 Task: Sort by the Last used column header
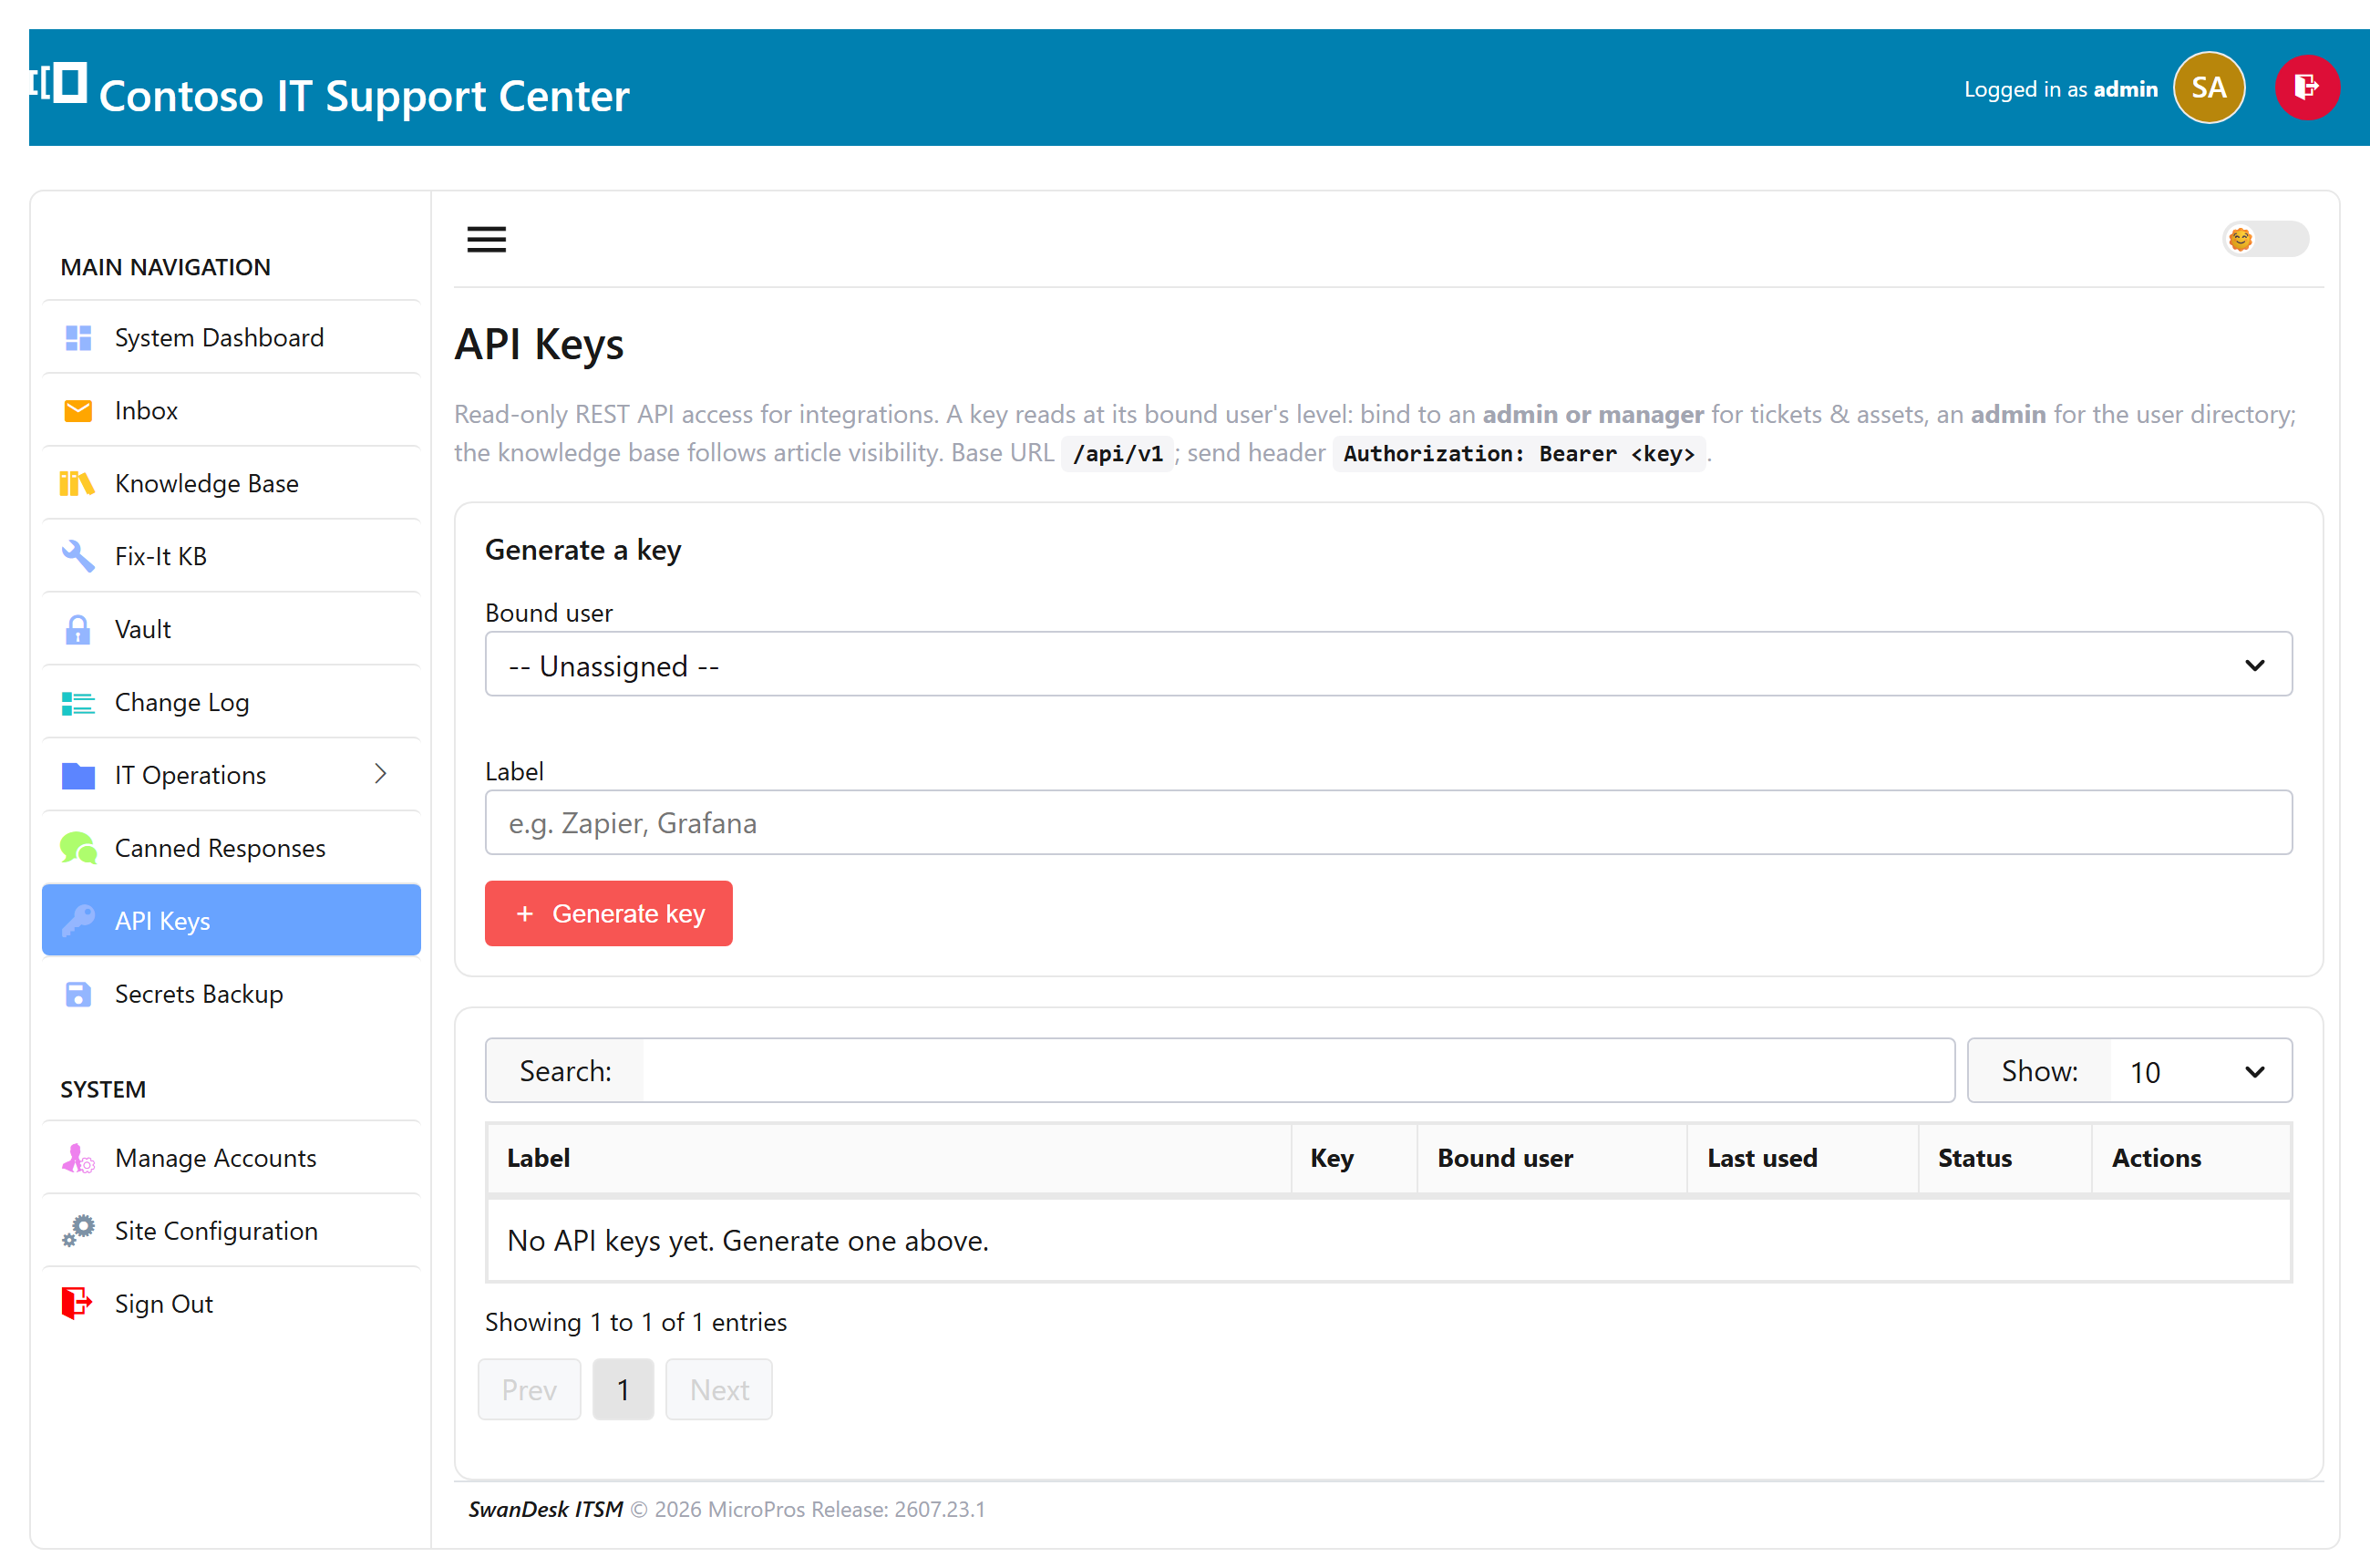pos(1803,1159)
